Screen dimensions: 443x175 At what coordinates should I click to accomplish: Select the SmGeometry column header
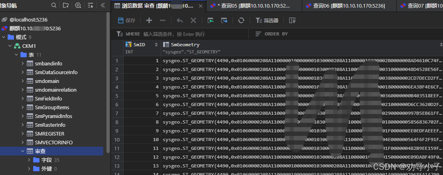click(x=302, y=48)
